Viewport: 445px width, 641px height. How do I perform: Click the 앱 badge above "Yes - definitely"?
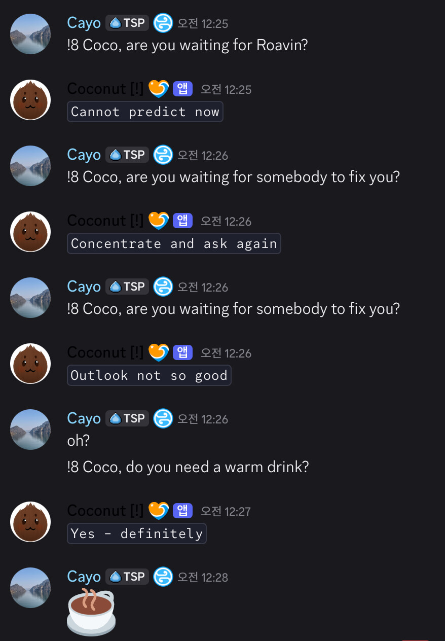pyautogui.click(x=183, y=511)
